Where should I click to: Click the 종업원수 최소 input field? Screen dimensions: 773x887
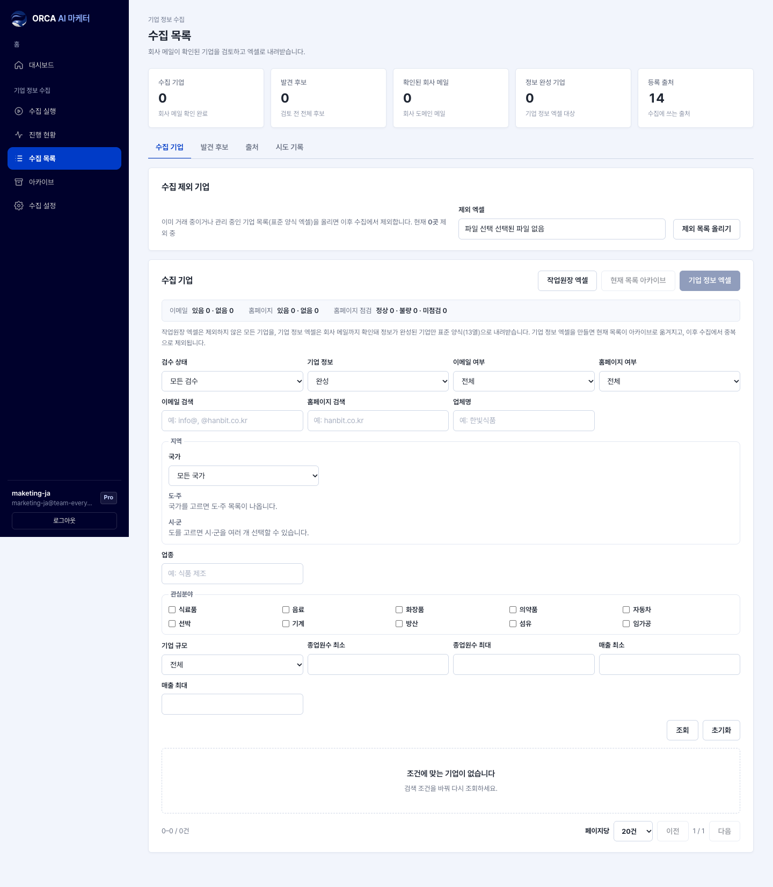pos(378,665)
